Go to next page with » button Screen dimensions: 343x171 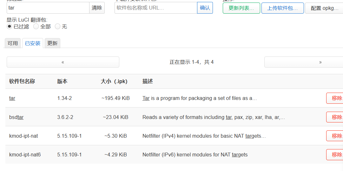pyautogui.click(x=304, y=62)
